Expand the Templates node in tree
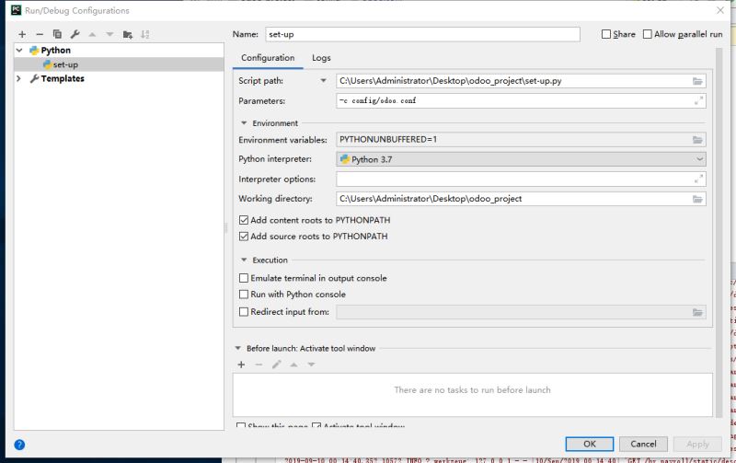This screenshot has height=463, width=736. (18, 78)
